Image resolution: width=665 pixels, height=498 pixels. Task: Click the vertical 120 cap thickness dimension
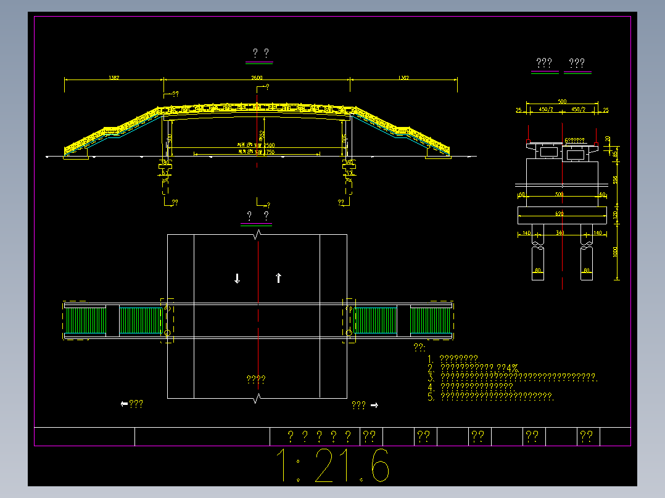(616, 215)
